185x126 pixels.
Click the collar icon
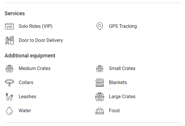tap(9, 83)
